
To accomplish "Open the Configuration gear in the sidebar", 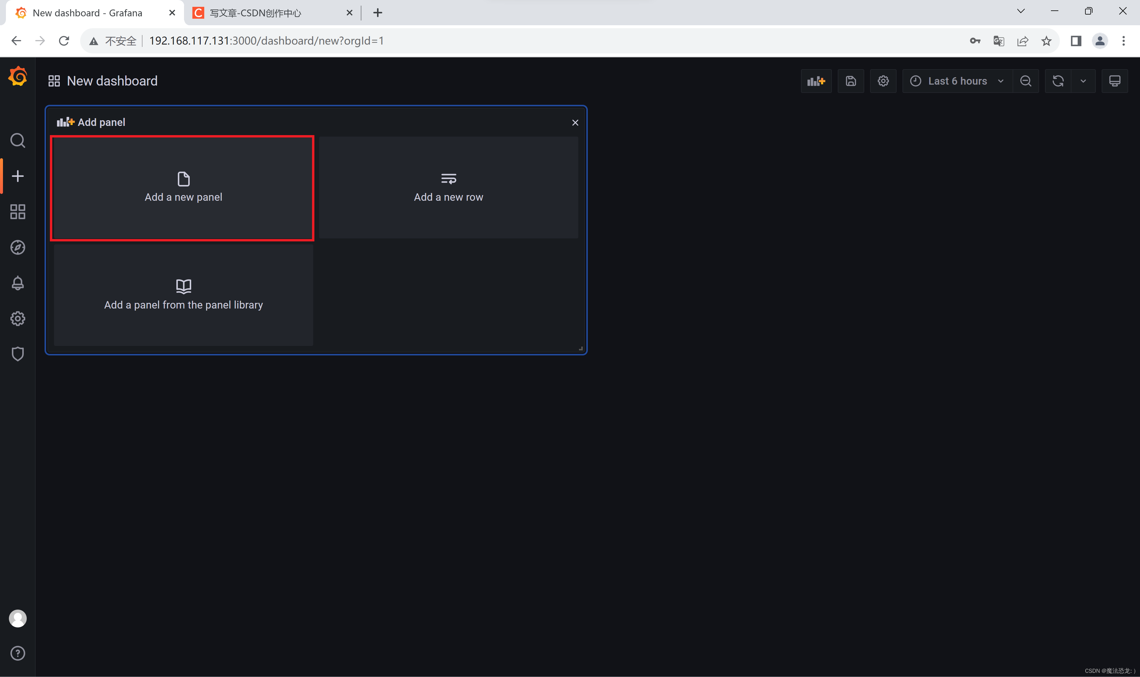I will [18, 318].
